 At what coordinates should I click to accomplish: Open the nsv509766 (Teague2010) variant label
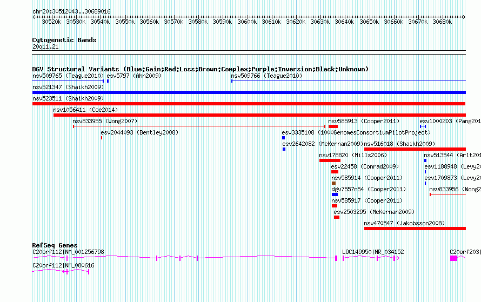pos(266,76)
